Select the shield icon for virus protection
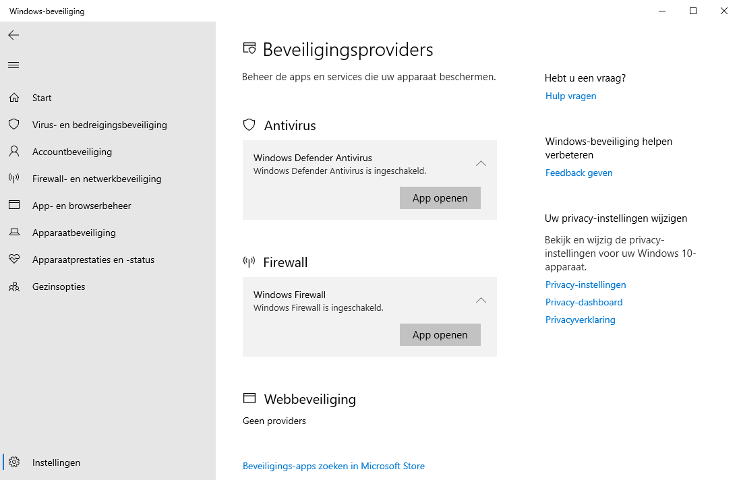 click(x=14, y=125)
